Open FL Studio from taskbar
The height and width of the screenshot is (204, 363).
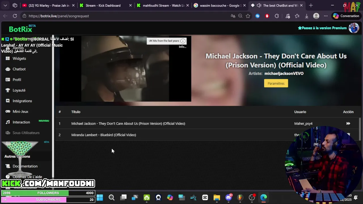click(240, 197)
